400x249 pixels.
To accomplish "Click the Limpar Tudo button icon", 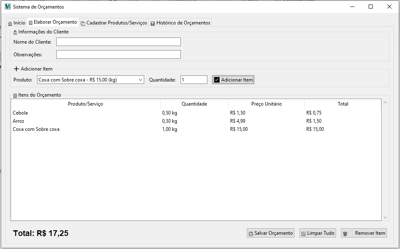I will click(303, 234).
